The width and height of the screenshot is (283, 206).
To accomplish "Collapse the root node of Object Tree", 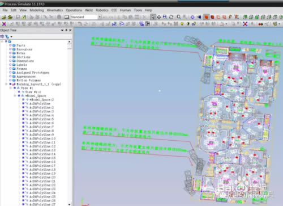I will (2, 41).
